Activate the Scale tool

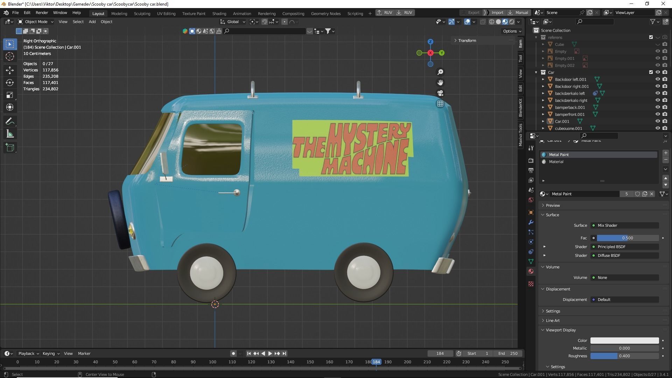pyautogui.click(x=10, y=95)
